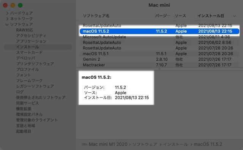Click version 7.10.7 cell
This screenshot has width=243, height=150.
tap(161, 65)
